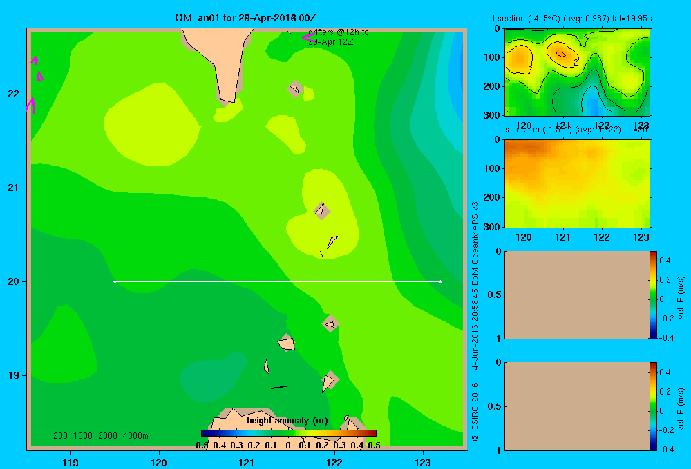Click latitude label "19" on main map axis
This screenshot has height=469, width=691.
click(x=14, y=375)
